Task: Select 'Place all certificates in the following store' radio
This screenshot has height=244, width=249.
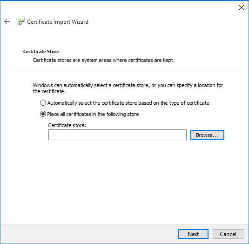Action: (43, 114)
